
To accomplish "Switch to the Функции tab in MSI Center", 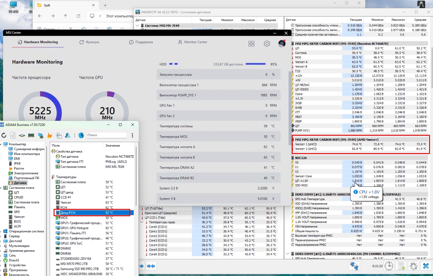I will pyautogui.click(x=90, y=42).
